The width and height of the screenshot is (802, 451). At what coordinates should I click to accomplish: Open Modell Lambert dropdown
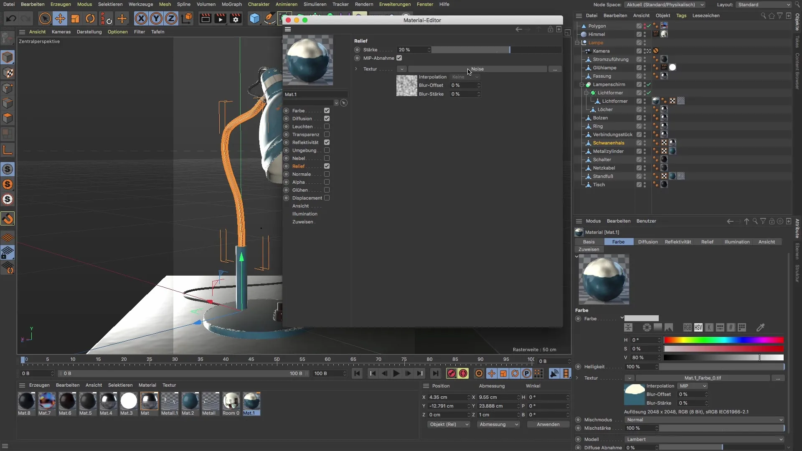(704, 439)
